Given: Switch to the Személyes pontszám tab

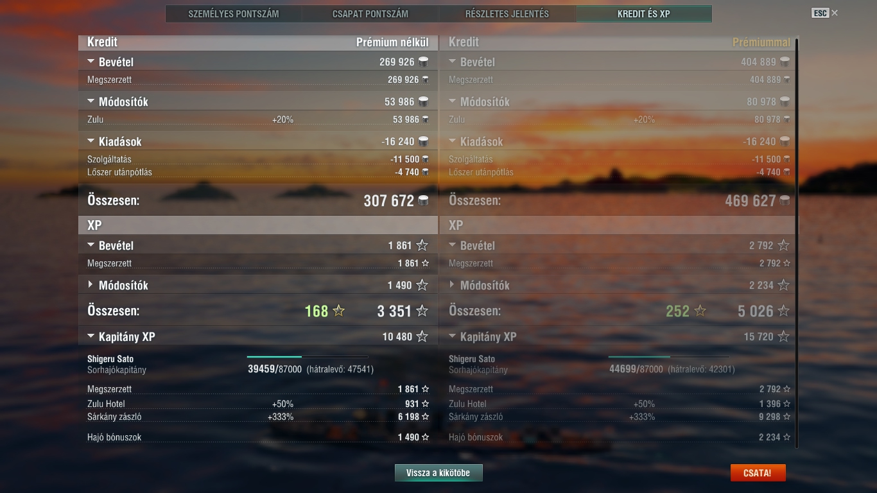Looking at the screenshot, I should [x=234, y=13].
